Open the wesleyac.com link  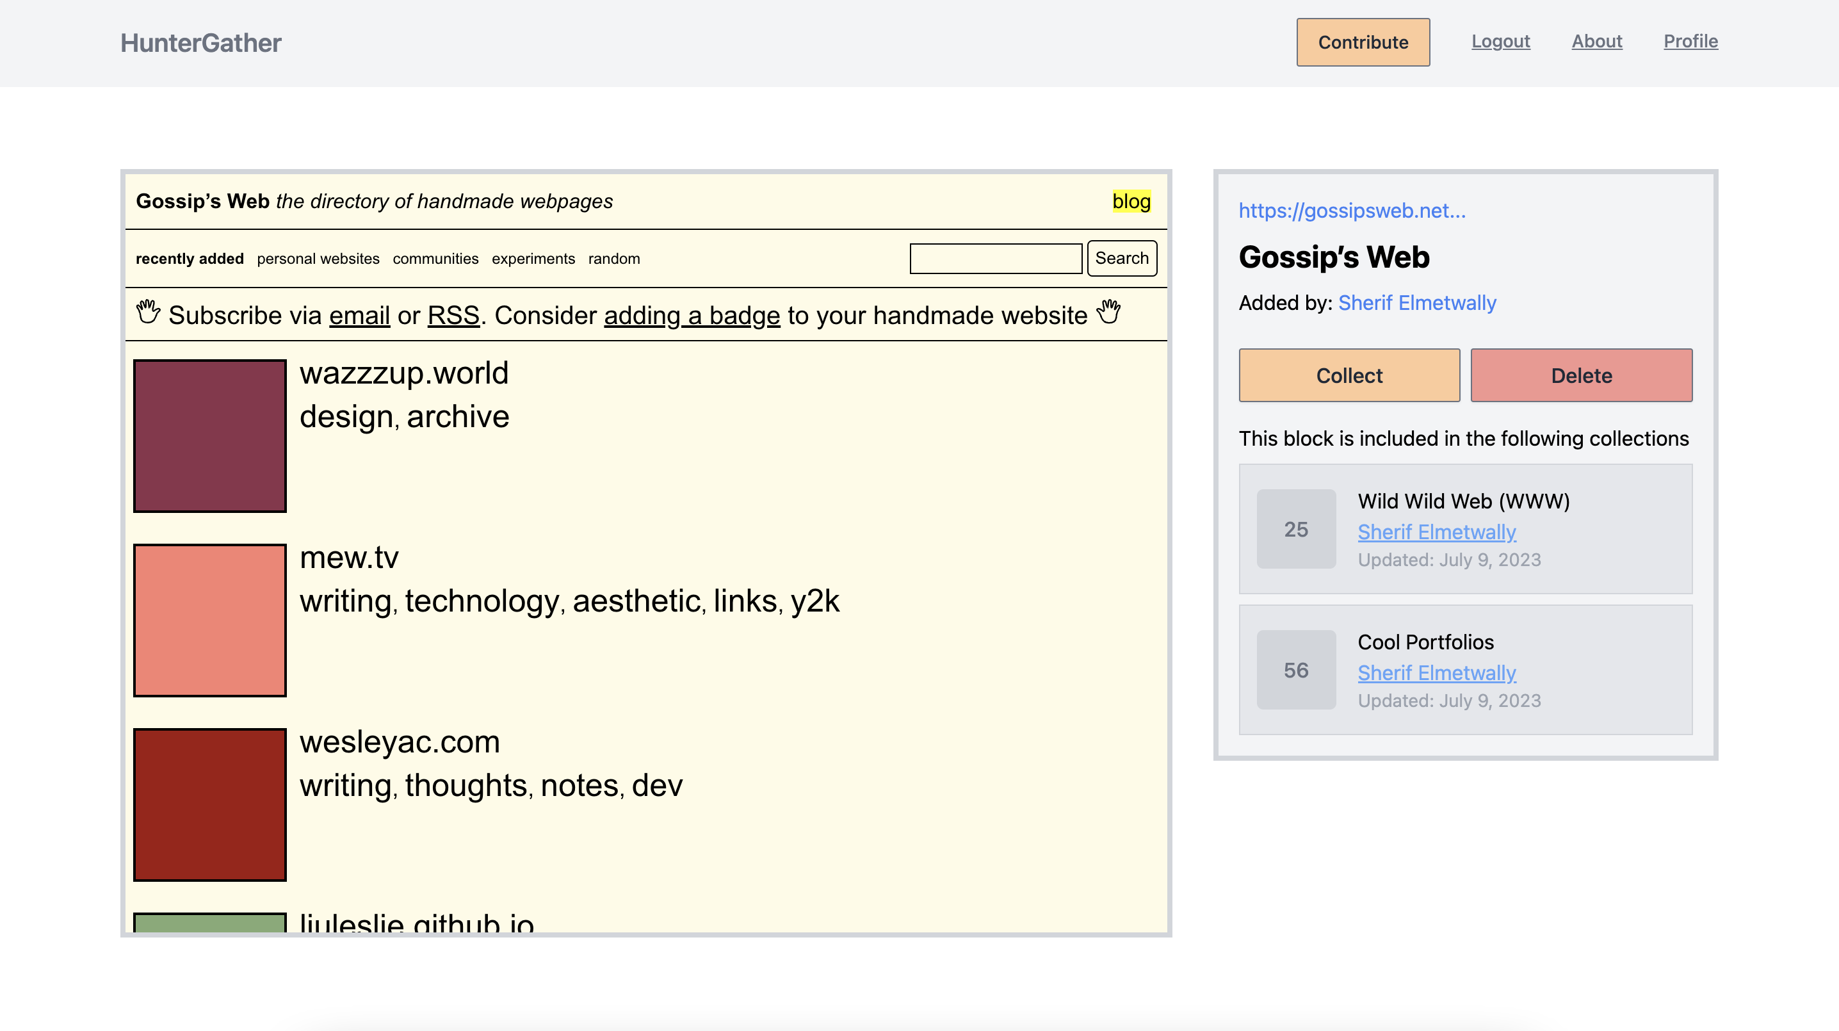coord(400,743)
